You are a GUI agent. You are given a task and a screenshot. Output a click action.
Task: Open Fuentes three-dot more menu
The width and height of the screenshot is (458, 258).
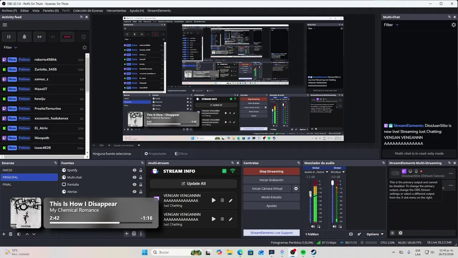(141, 234)
